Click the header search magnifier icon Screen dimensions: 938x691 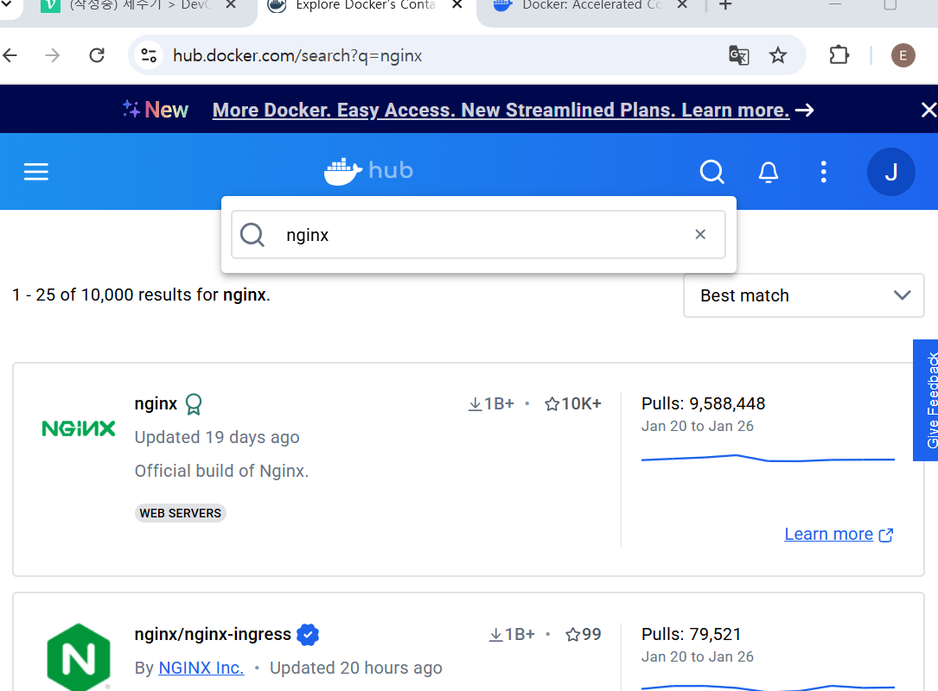point(711,172)
